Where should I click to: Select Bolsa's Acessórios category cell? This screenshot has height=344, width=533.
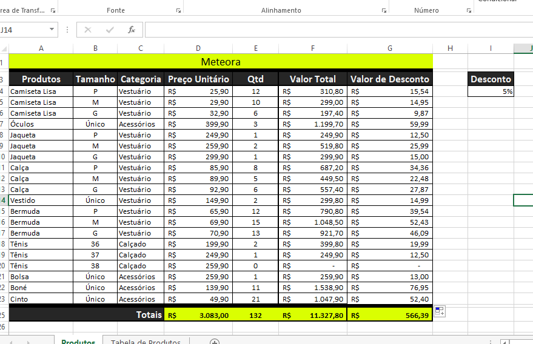click(x=141, y=277)
